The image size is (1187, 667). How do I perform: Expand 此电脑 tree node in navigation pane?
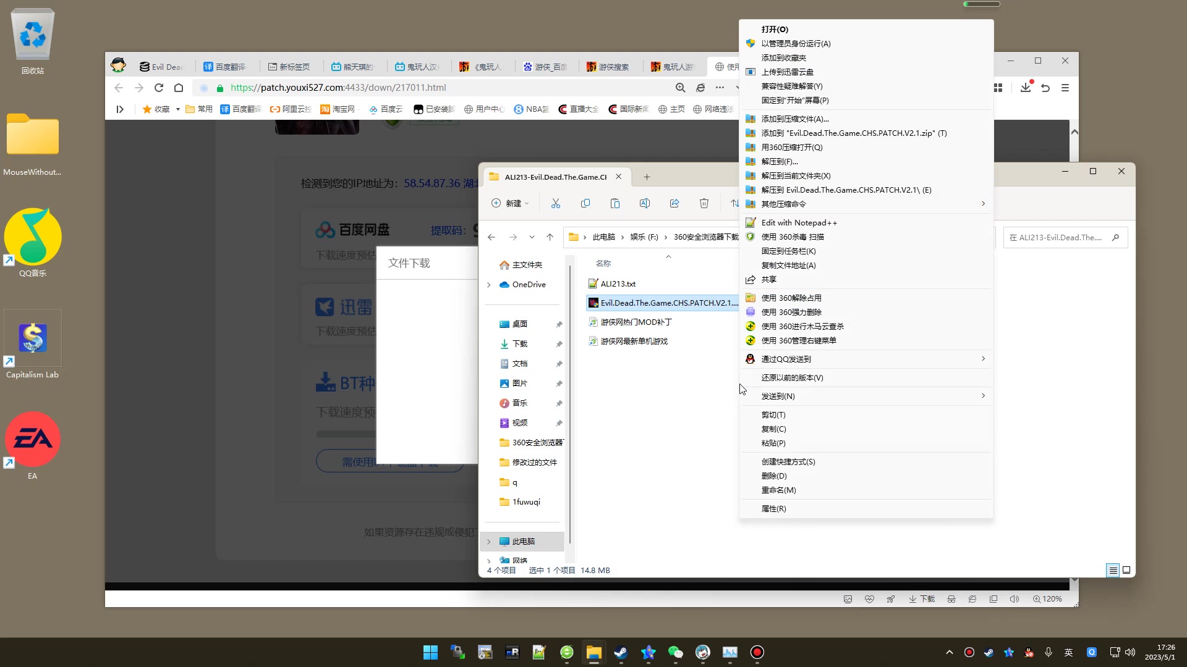[x=488, y=542]
